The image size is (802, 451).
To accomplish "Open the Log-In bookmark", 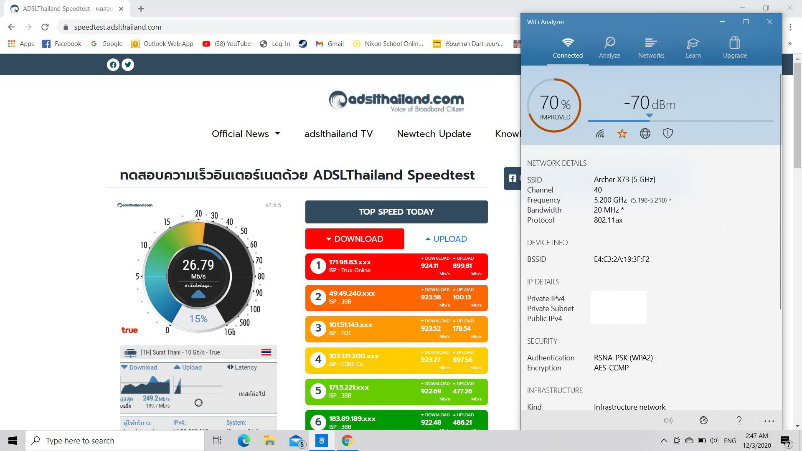I will pyautogui.click(x=275, y=44).
